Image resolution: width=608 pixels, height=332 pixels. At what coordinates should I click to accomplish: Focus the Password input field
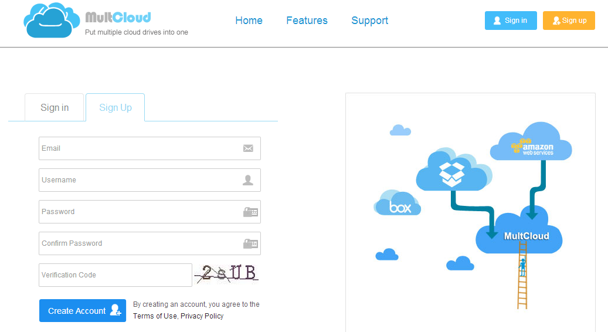150,212
